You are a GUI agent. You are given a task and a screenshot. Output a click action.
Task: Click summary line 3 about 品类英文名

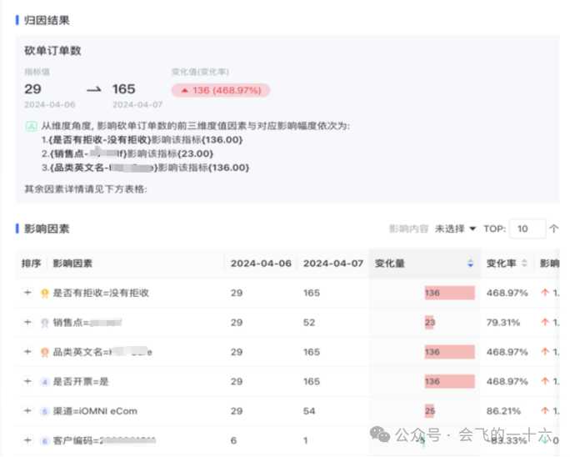[145, 168]
